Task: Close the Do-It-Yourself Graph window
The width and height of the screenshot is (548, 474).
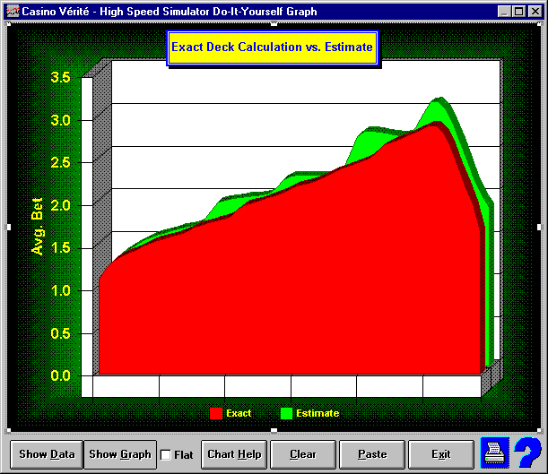Action: pos(535,12)
